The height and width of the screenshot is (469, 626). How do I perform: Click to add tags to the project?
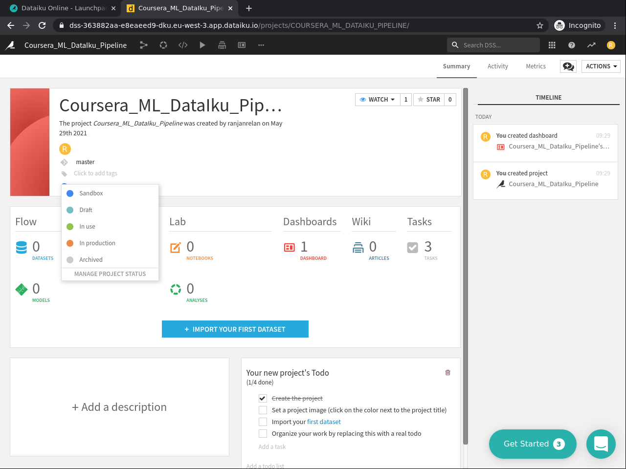coord(95,173)
